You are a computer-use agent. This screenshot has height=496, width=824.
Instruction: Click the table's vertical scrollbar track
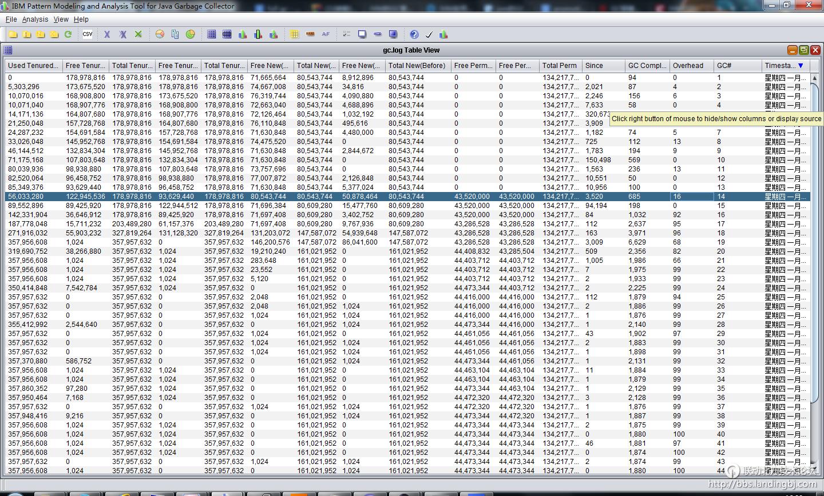(814, 343)
